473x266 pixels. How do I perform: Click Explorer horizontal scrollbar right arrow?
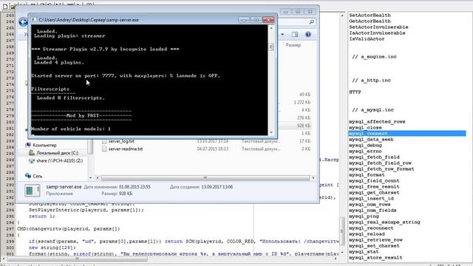[313, 177]
